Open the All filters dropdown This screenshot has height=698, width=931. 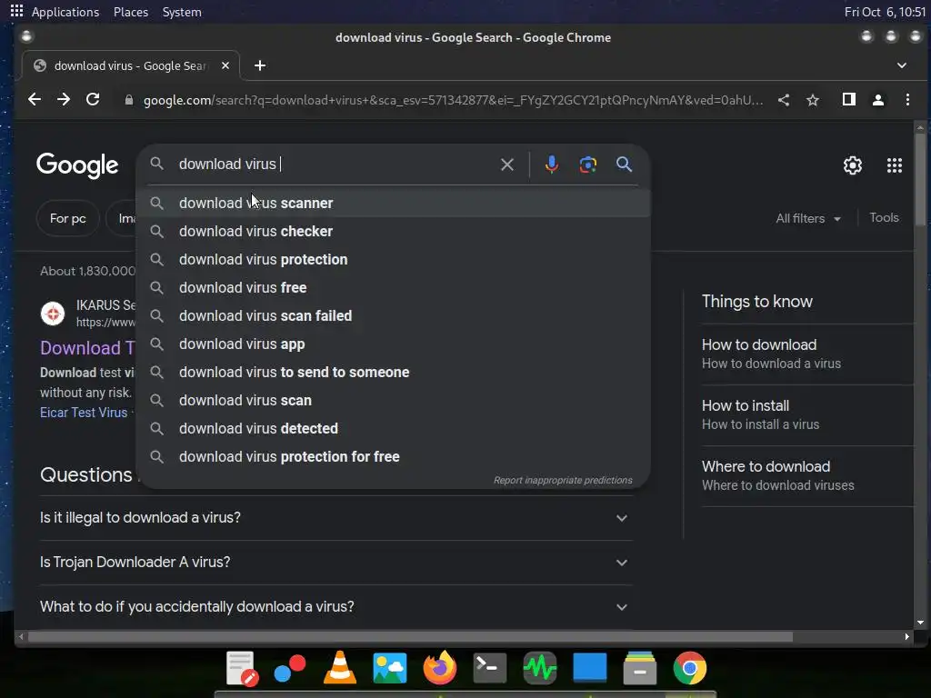pyautogui.click(x=808, y=218)
